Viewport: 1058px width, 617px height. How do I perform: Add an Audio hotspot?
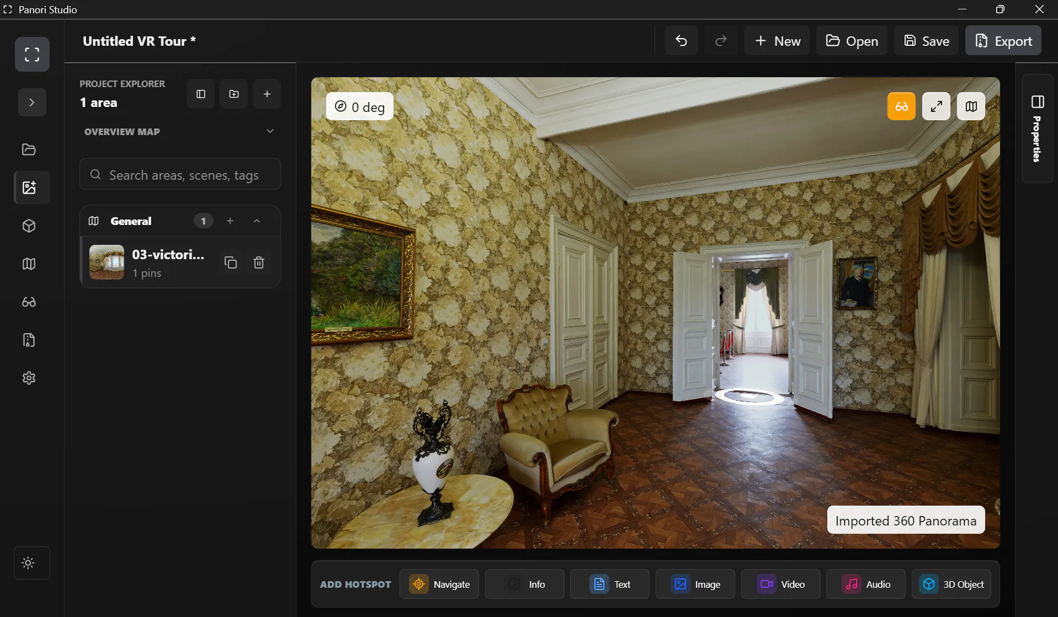click(866, 584)
